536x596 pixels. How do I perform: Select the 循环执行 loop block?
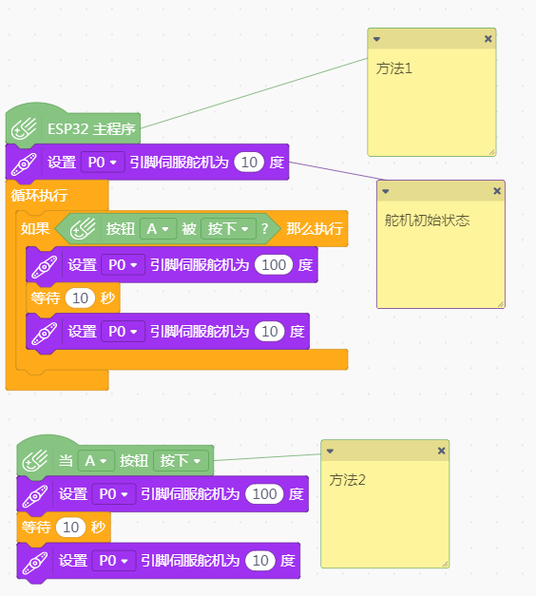pos(39,196)
